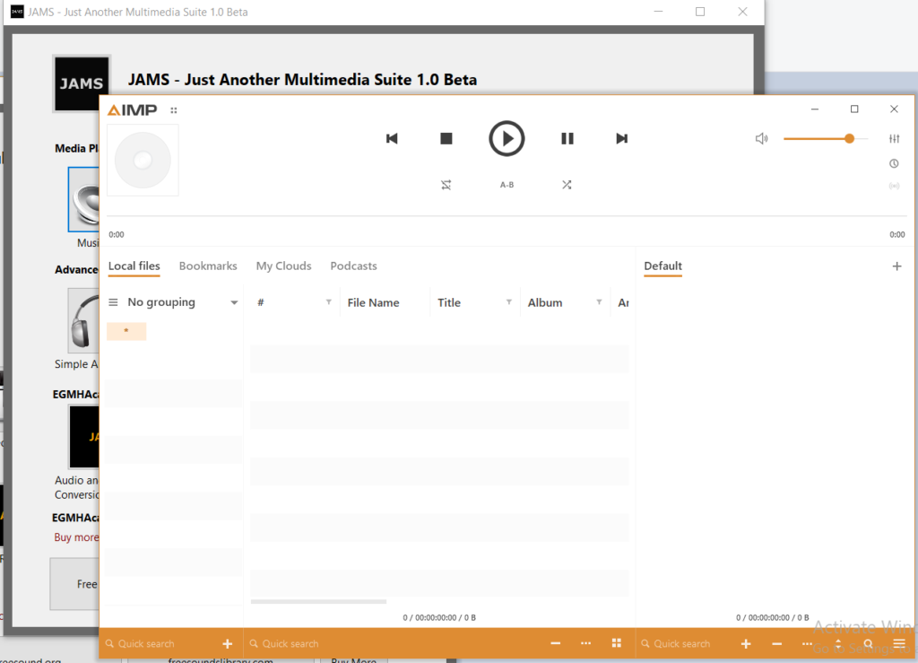Select the asterisk group item
Viewport: 918px width, 663px height.
coord(126,331)
